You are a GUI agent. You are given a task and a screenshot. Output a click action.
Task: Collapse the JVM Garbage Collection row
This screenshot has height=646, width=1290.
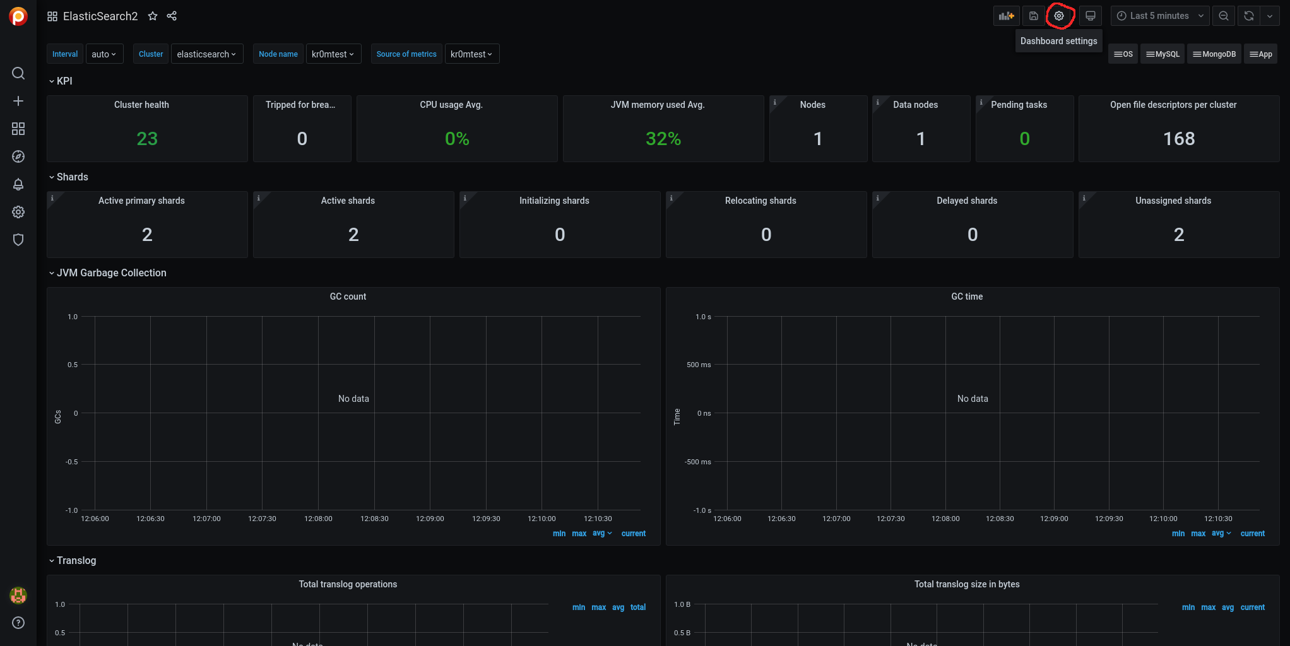pyautogui.click(x=107, y=273)
